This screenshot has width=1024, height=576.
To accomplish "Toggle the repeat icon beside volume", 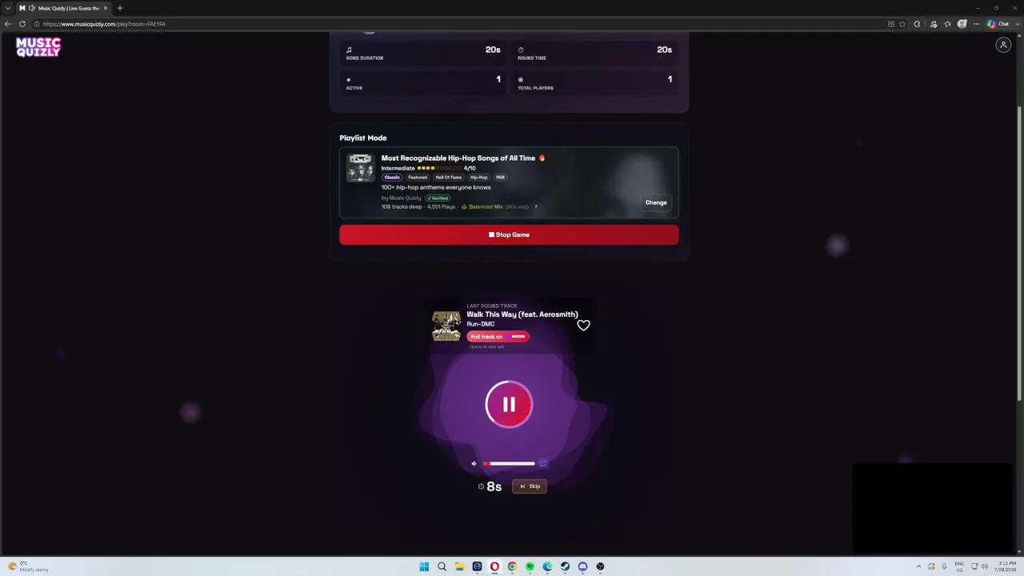I will coord(543,463).
